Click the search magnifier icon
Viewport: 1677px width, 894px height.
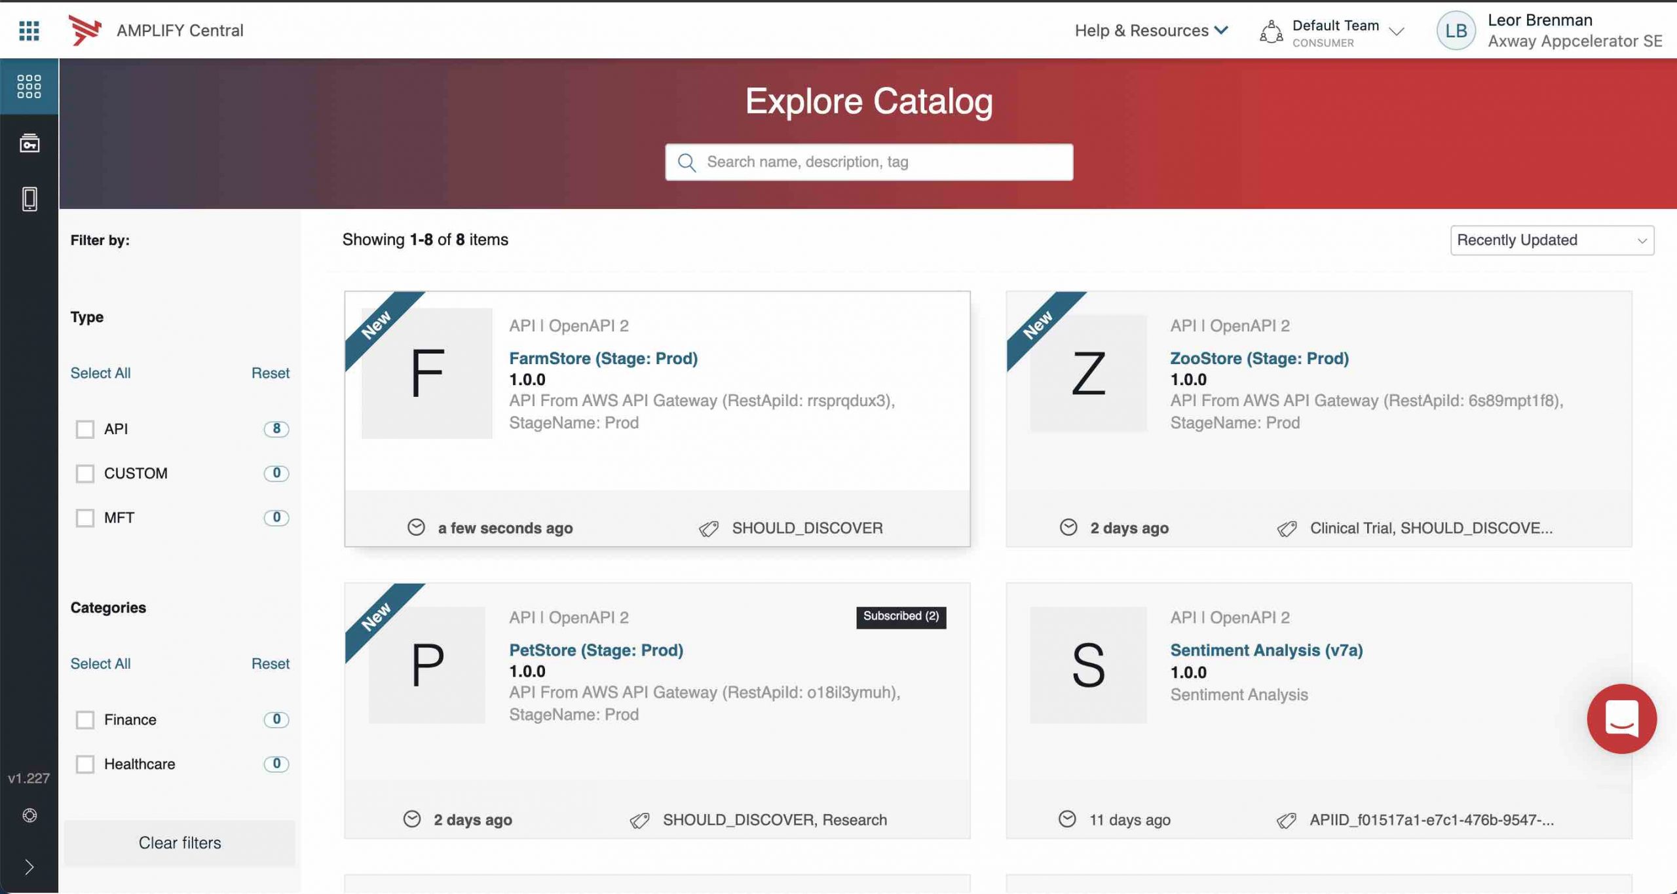[x=687, y=162]
